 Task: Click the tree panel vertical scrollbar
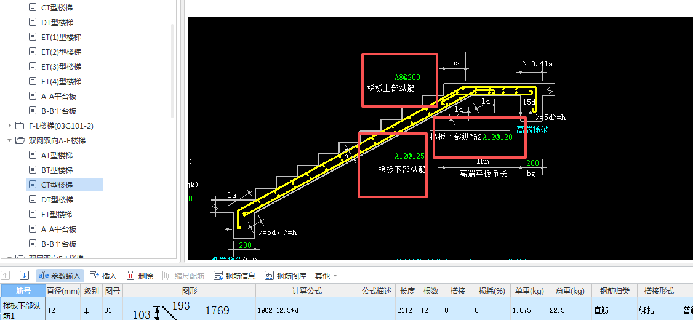coord(172,71)
